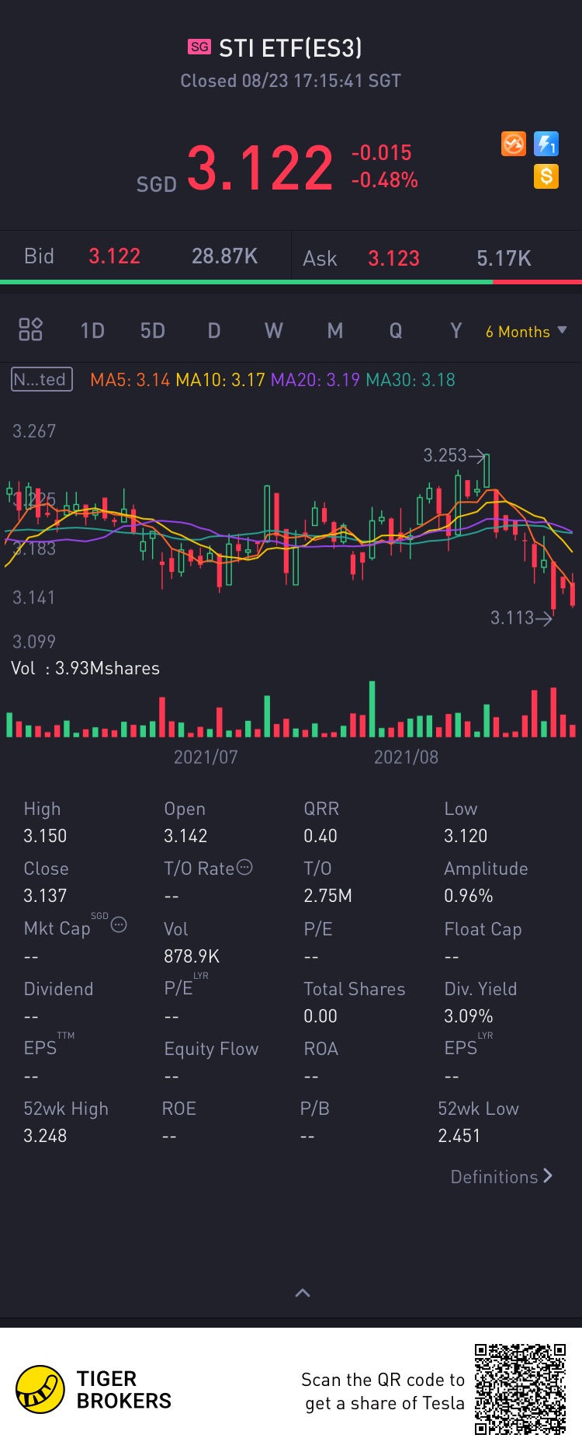Expand the 6 Months range dropdown
The width and height of the screenshot is (582, 1452).
(x=526, y=332)
